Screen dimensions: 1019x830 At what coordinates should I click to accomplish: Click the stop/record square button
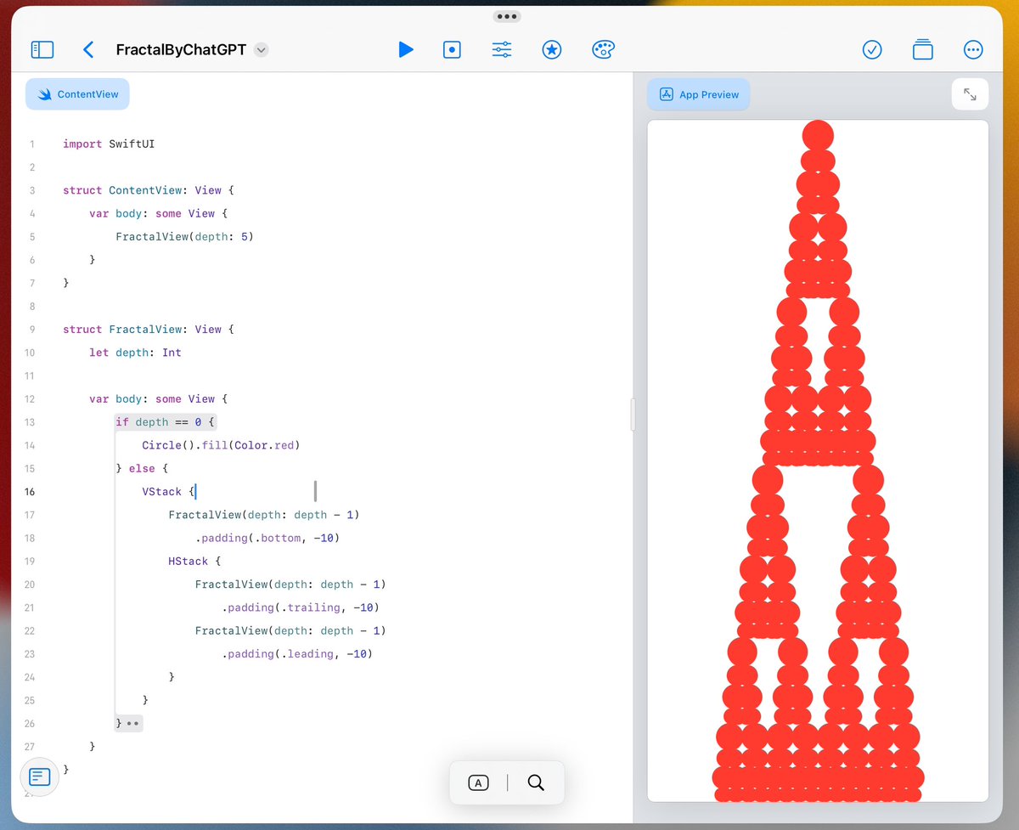pos(453,50)
